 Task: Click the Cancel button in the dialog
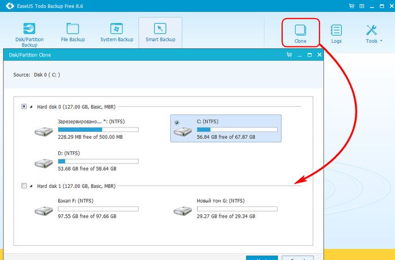click(297, 258)
